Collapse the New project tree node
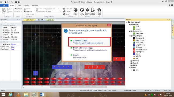Viewport: 174px width, 97px height. tap(127, 22)
